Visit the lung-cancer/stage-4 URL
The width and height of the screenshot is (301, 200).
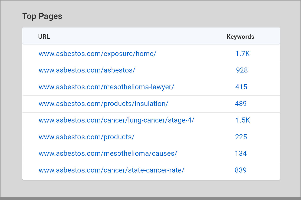point(116,120)
